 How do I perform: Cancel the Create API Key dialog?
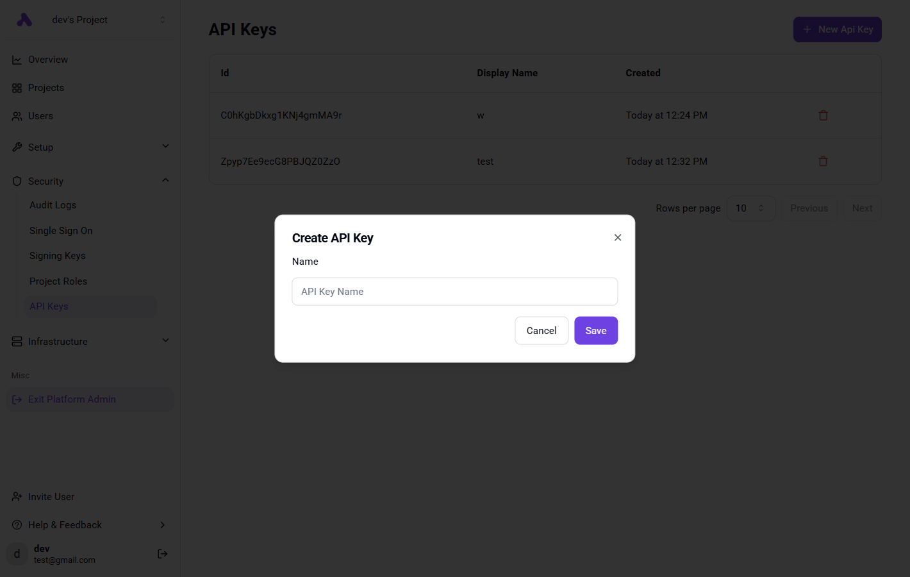tap(541, 330)
